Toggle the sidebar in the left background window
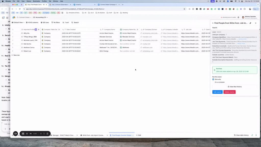 (3, 18)
